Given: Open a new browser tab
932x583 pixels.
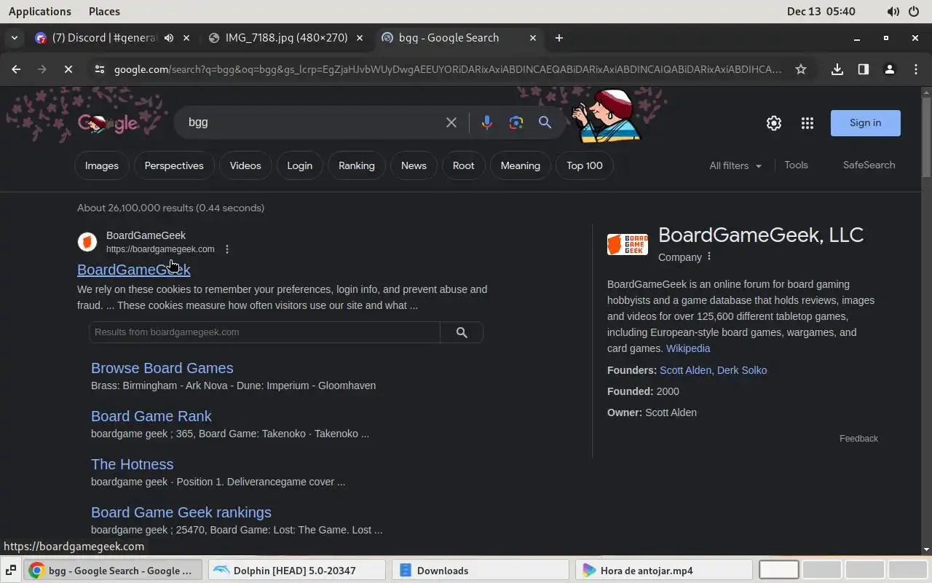Looking at the screenshot, I should coord(559,38).
